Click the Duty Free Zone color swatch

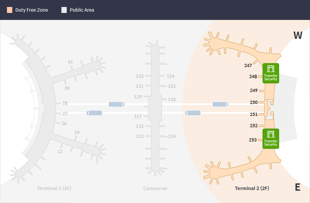pyautogui.click(x=10, y=10)
